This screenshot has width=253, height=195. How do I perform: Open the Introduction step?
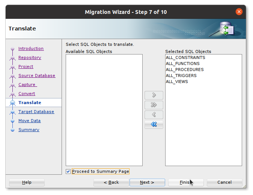click(x=31, y=48)
